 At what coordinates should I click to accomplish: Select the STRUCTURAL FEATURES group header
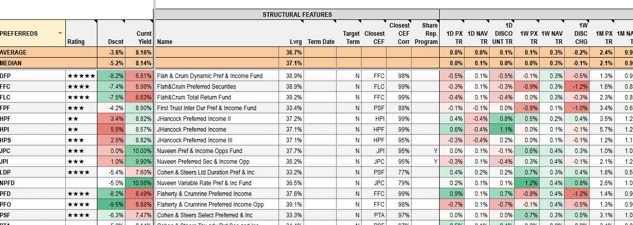[297, 14]
